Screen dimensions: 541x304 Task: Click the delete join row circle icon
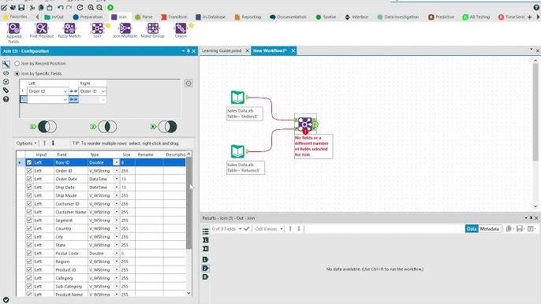tap(188, 83)
